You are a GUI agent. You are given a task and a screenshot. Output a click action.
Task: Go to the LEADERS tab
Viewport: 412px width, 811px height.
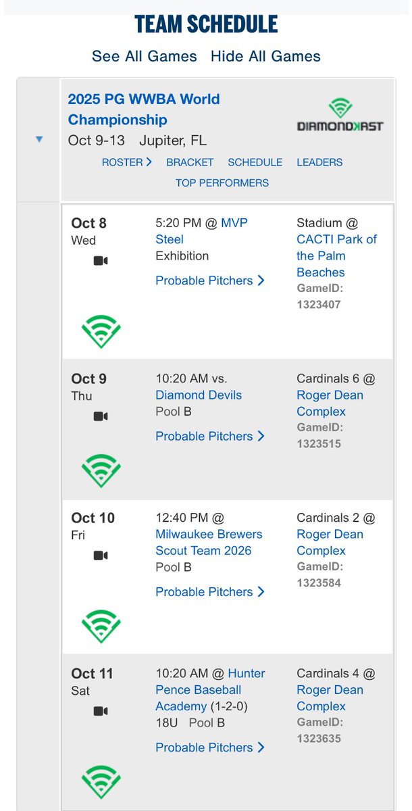[x=319, y=162]
